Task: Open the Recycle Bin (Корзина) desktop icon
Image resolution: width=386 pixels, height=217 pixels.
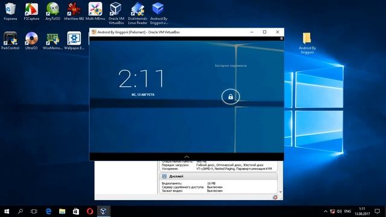Action: [10, 11]
